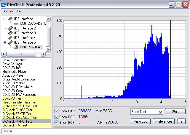Click the PX-716A disc drive icon
Viewport: 190px width, 135px height.
click(x=16, y=47)
